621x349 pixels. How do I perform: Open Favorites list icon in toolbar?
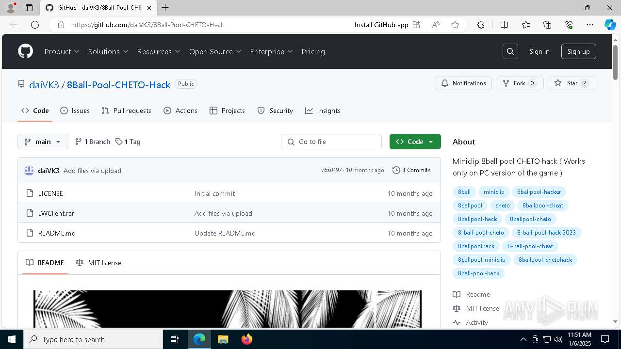pos(526,25)
